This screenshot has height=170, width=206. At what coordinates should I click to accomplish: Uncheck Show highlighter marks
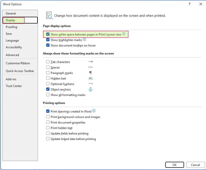48,40
